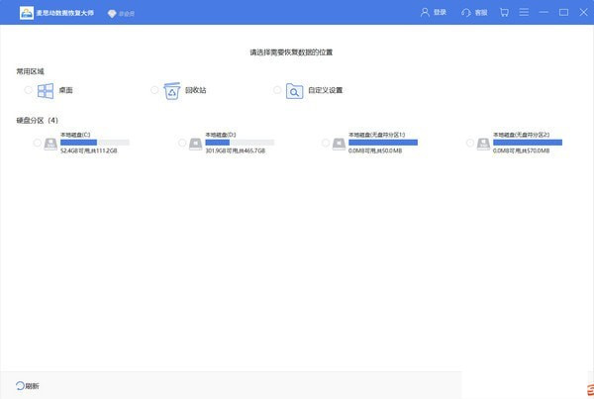
Task: Click the no-letter partition 2 drive icon
Action: (484, 144)
